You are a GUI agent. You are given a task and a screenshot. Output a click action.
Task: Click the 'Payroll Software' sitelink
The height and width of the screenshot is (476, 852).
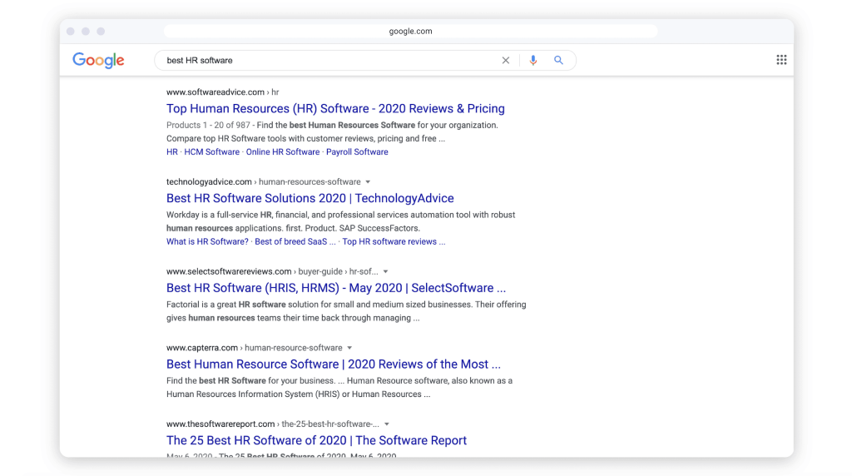pyautogui.click(x=357, y=152)
